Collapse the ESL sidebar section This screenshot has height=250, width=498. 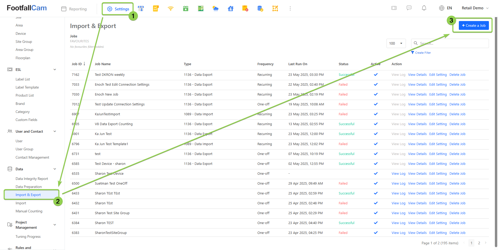tap(55, 70)
